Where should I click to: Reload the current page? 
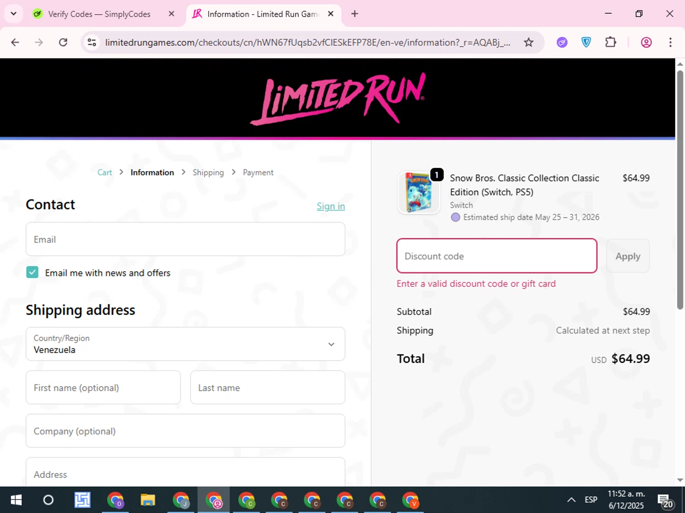tap(63, 42)
